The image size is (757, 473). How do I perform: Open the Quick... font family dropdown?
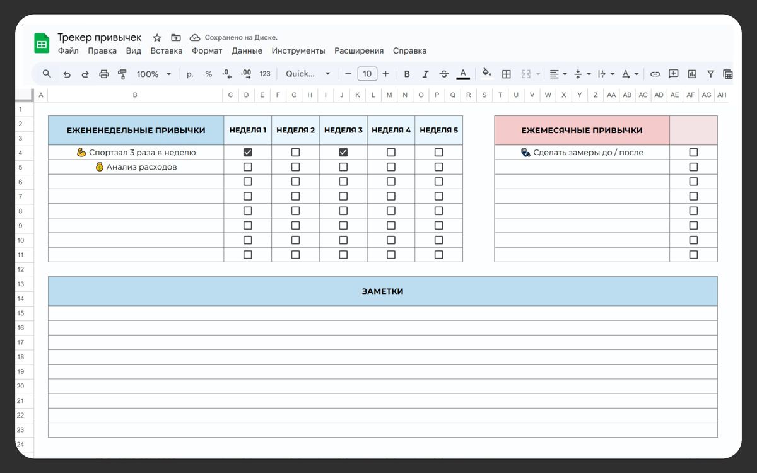(308, 74)
